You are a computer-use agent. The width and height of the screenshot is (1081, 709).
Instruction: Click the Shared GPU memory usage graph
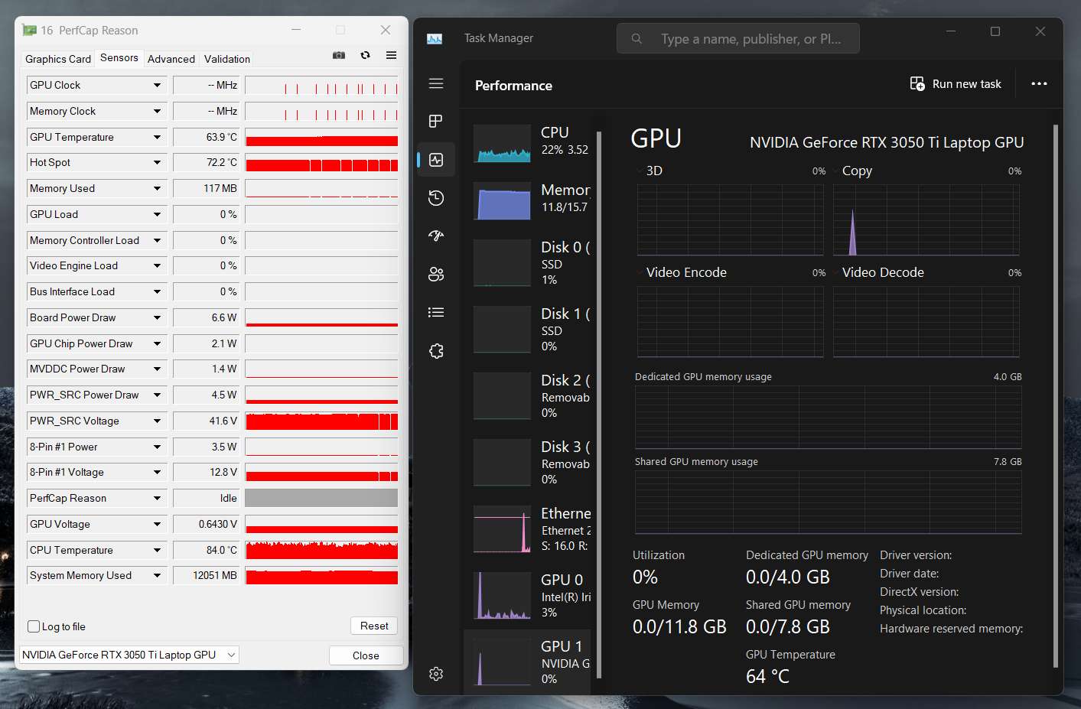tap(829, 502)
